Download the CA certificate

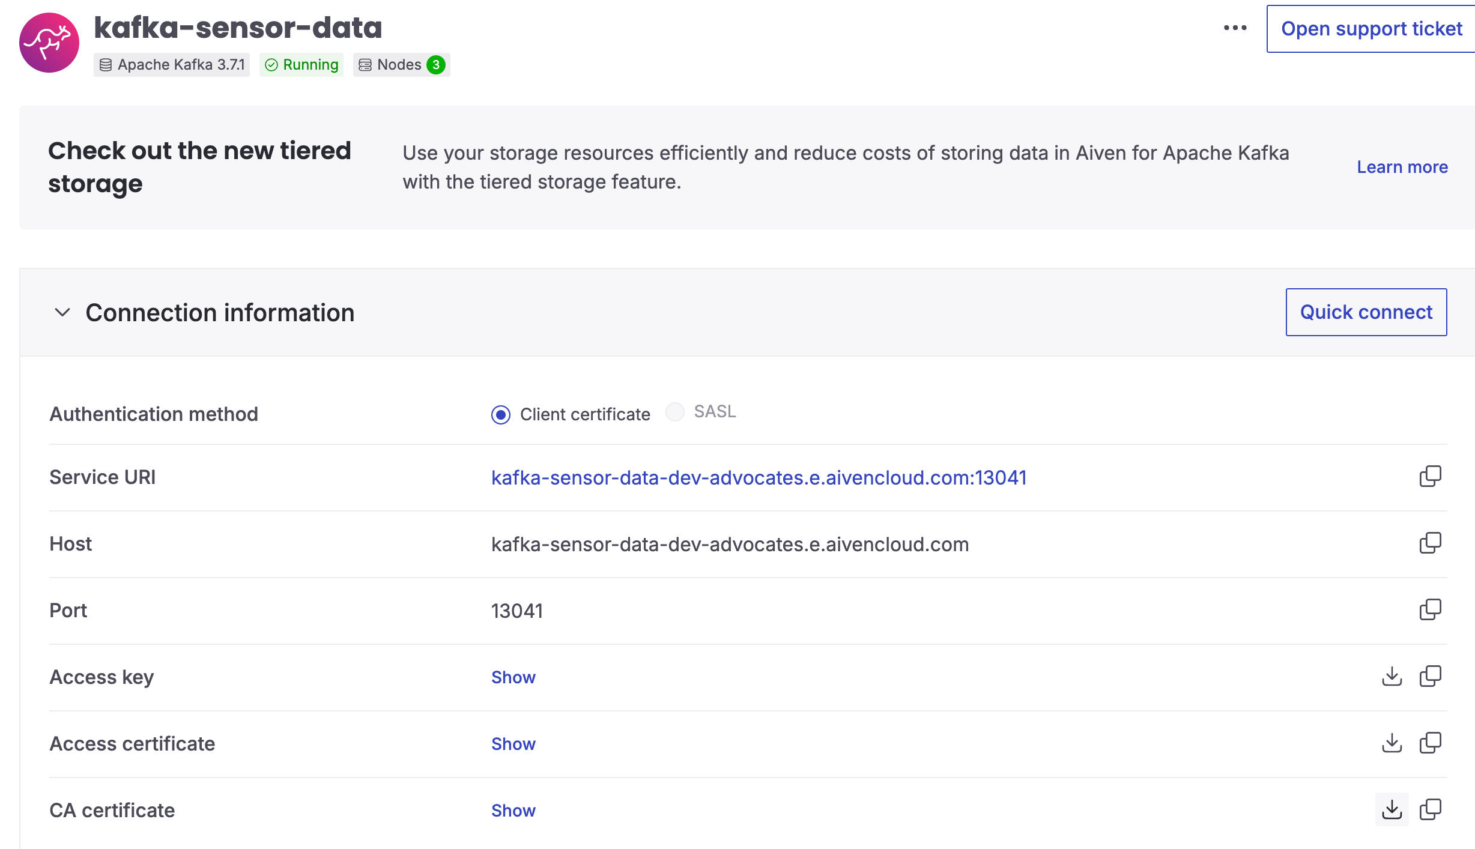pyautogui.click(x=1392, y=809)
